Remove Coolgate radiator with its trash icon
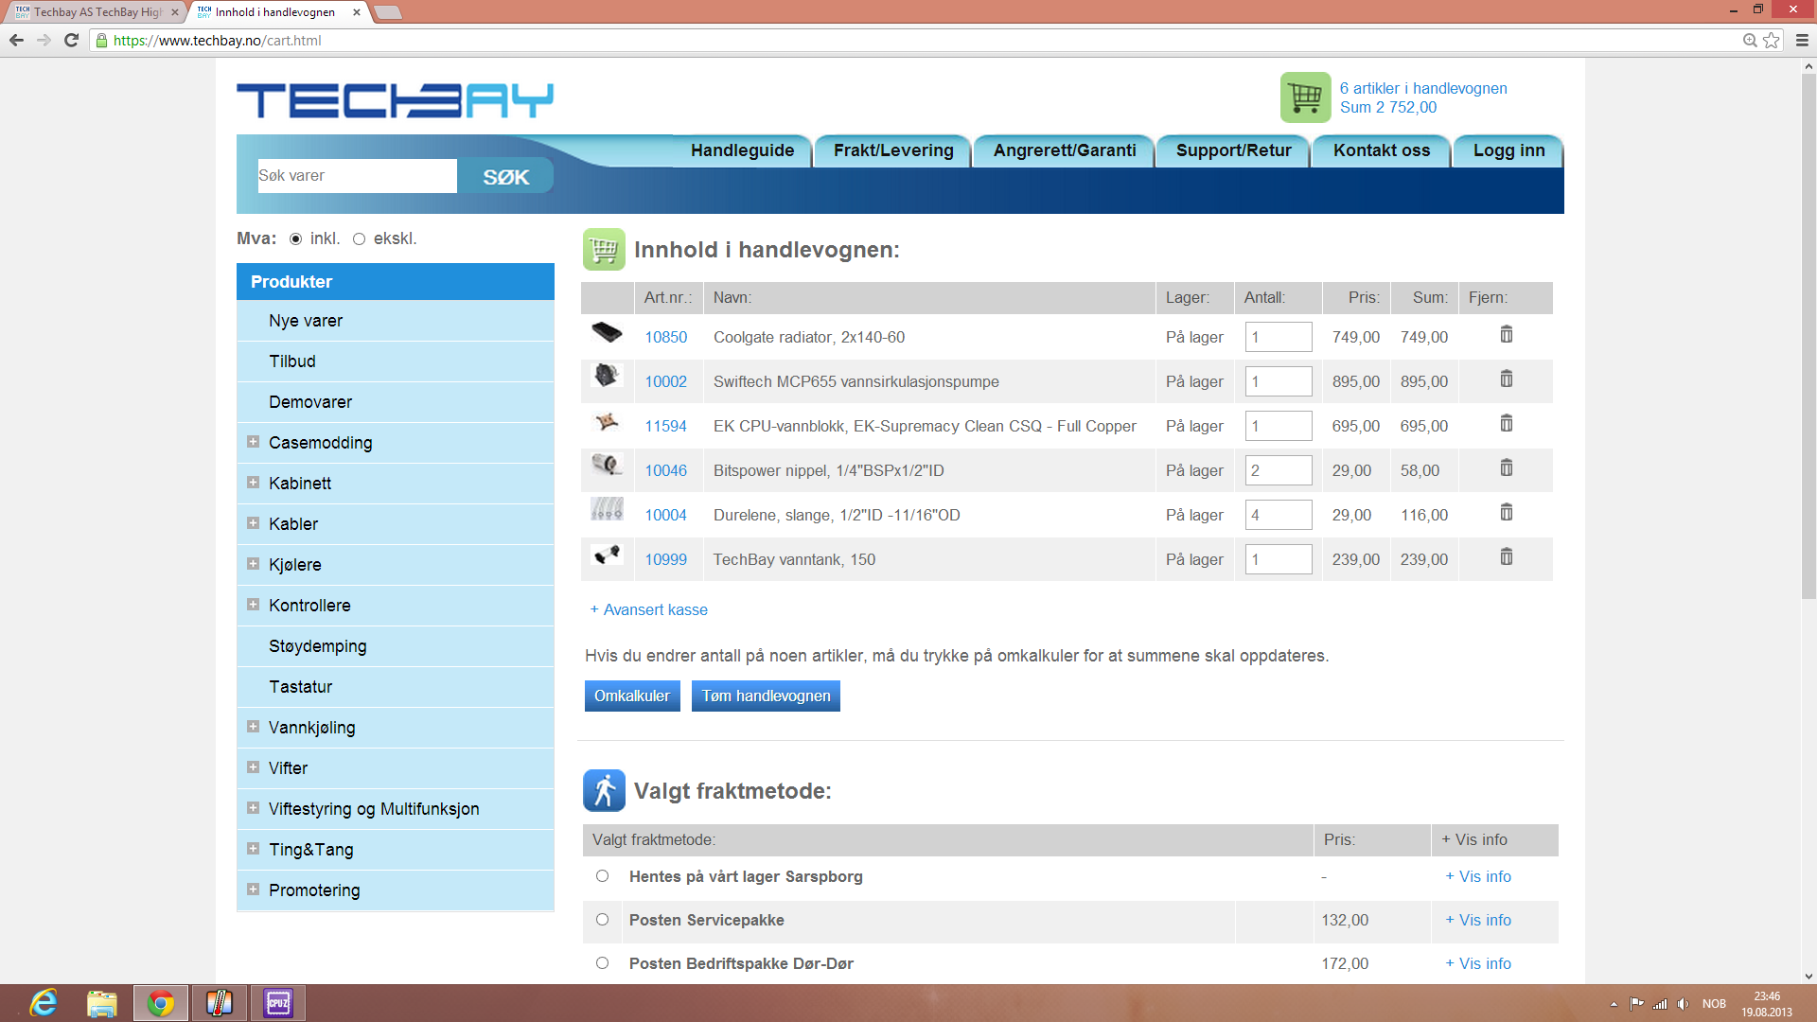Image resolution: width=1817 pixels, height=1022 pixels. (1507, 335)
